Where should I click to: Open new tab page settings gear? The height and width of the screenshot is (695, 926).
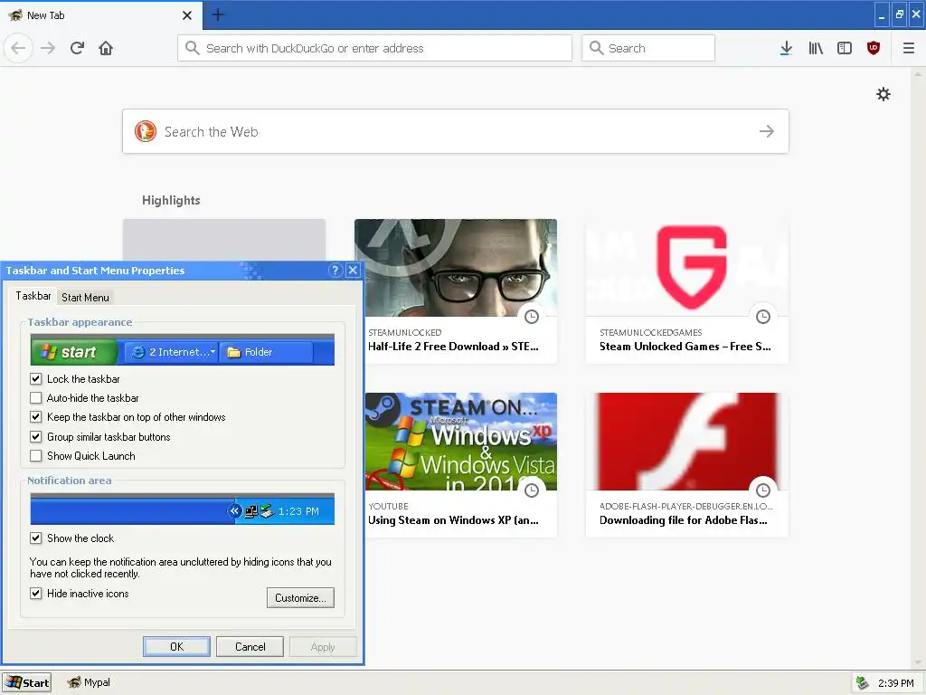tap(883, 94)
